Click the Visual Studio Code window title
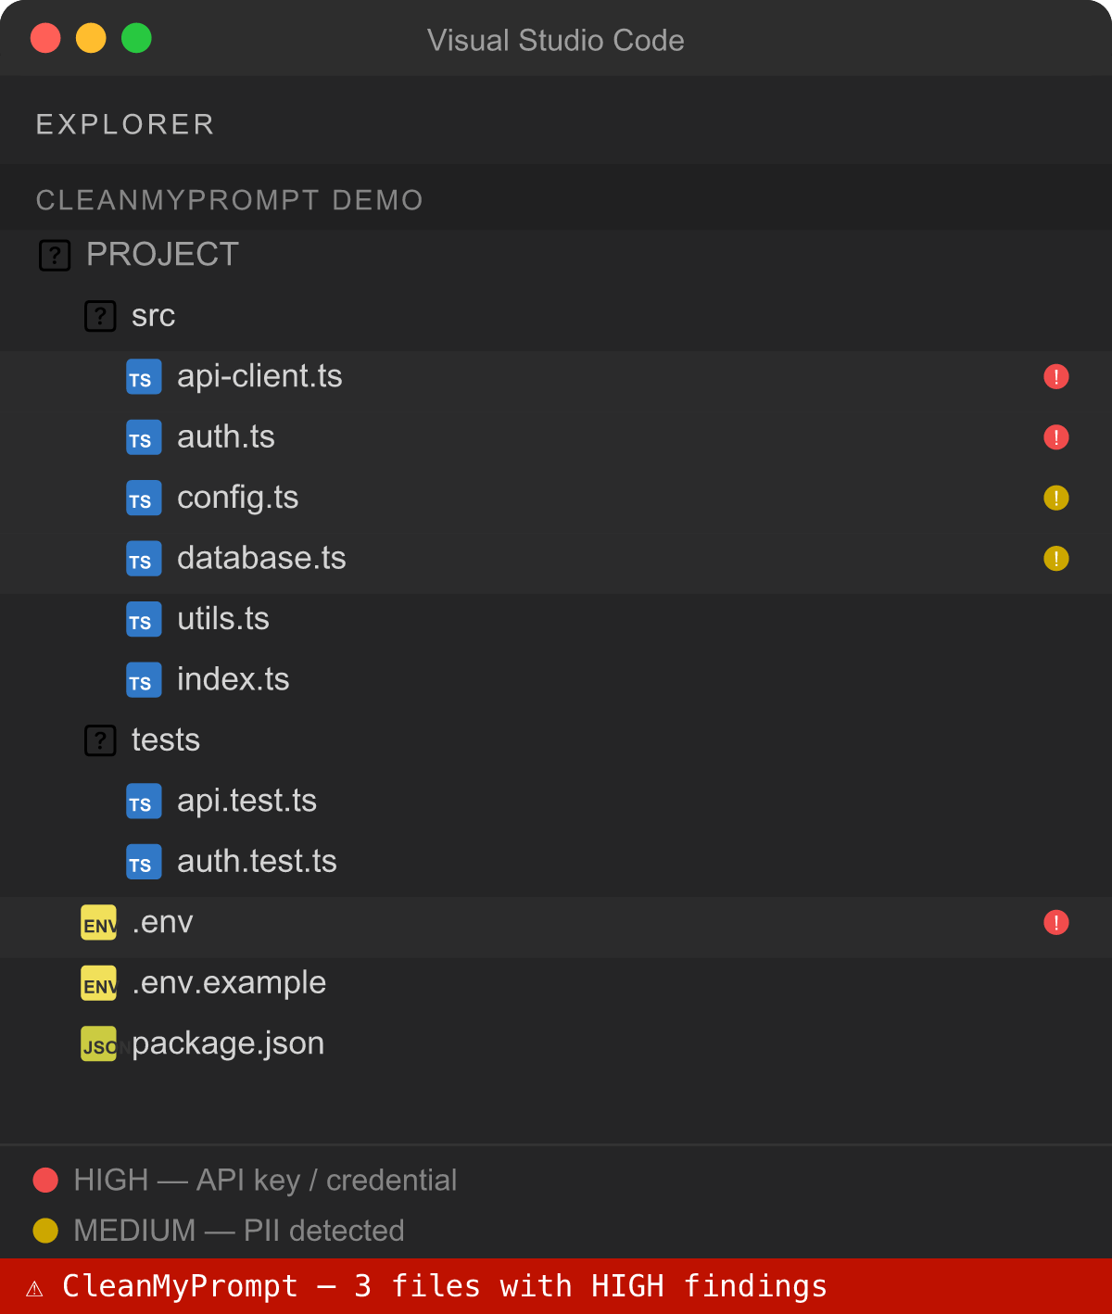 pyautogui.click(x=556, y=41)
